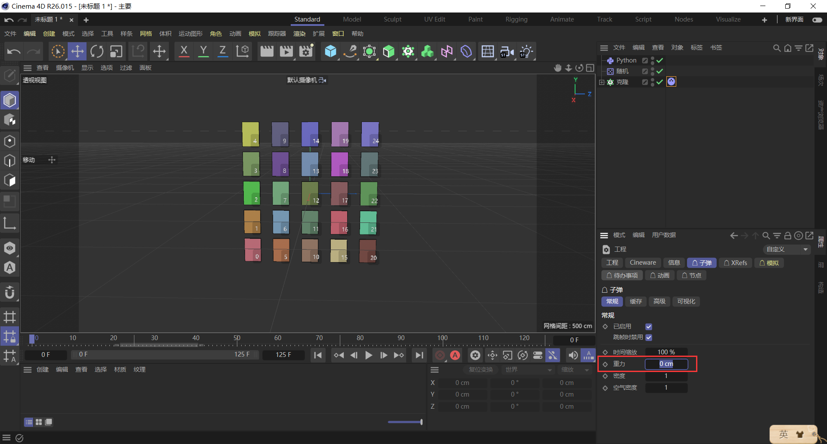This screenshot has width=827, height=444.
Task: Open the Volume builder icon
Action: click(427, 51)
